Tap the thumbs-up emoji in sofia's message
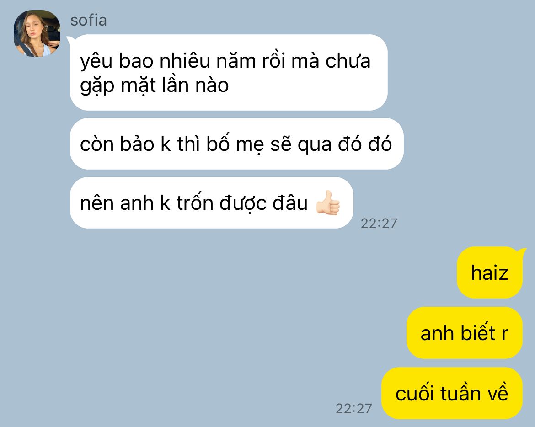This screenshot has height=427, width=535. tap(328, 203)
